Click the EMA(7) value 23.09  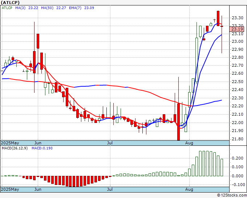coord(89,8)
